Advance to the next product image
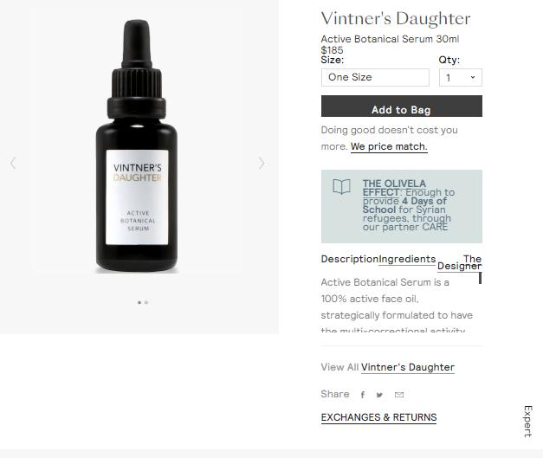Viewport: 543px width, 458px height. [x=262, y=163]
